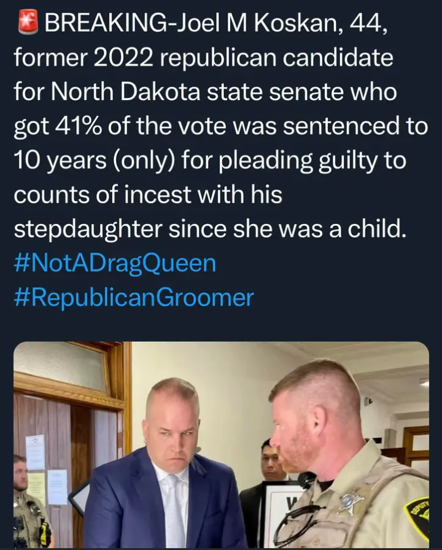Click the white tie on suited man
Viewport: 442px width, 550px height.
174,509
